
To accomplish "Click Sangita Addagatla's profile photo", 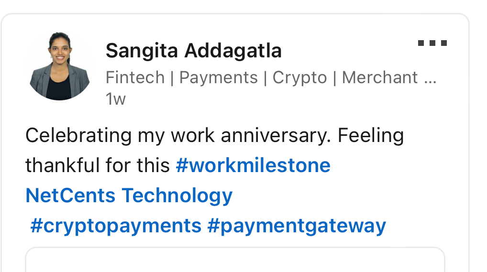I will pos(60,66).
